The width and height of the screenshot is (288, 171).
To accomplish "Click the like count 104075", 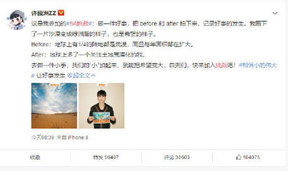I will point(251,157).
